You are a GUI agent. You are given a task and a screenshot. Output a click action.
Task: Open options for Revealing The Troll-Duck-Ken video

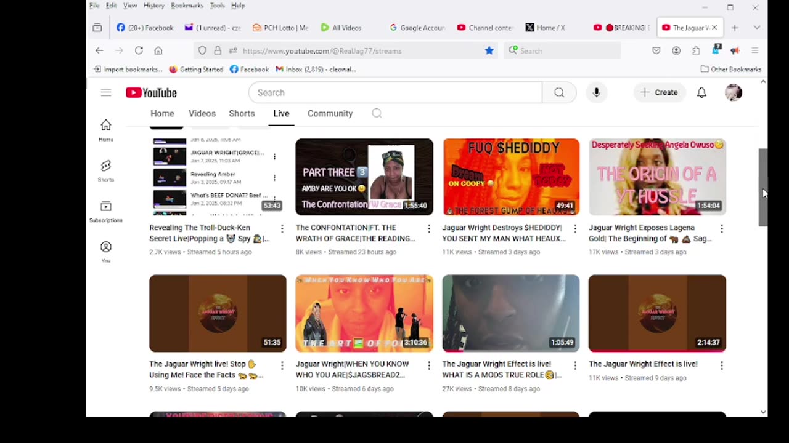282,228
